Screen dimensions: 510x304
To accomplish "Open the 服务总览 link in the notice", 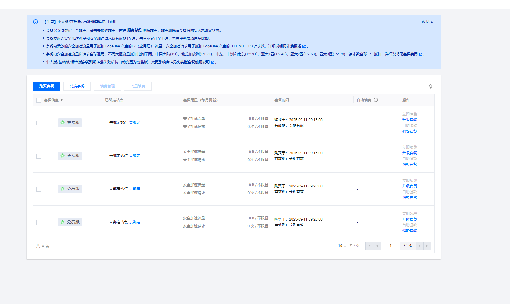I will [134, 30].
